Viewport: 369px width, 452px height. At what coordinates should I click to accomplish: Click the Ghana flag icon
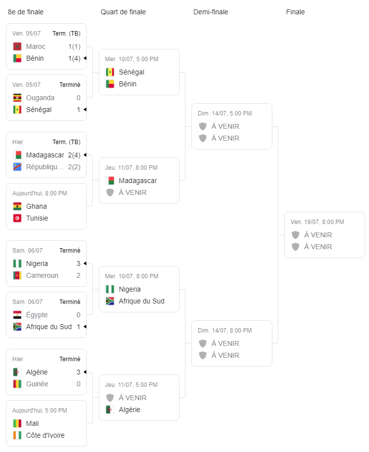pos(17,206)
